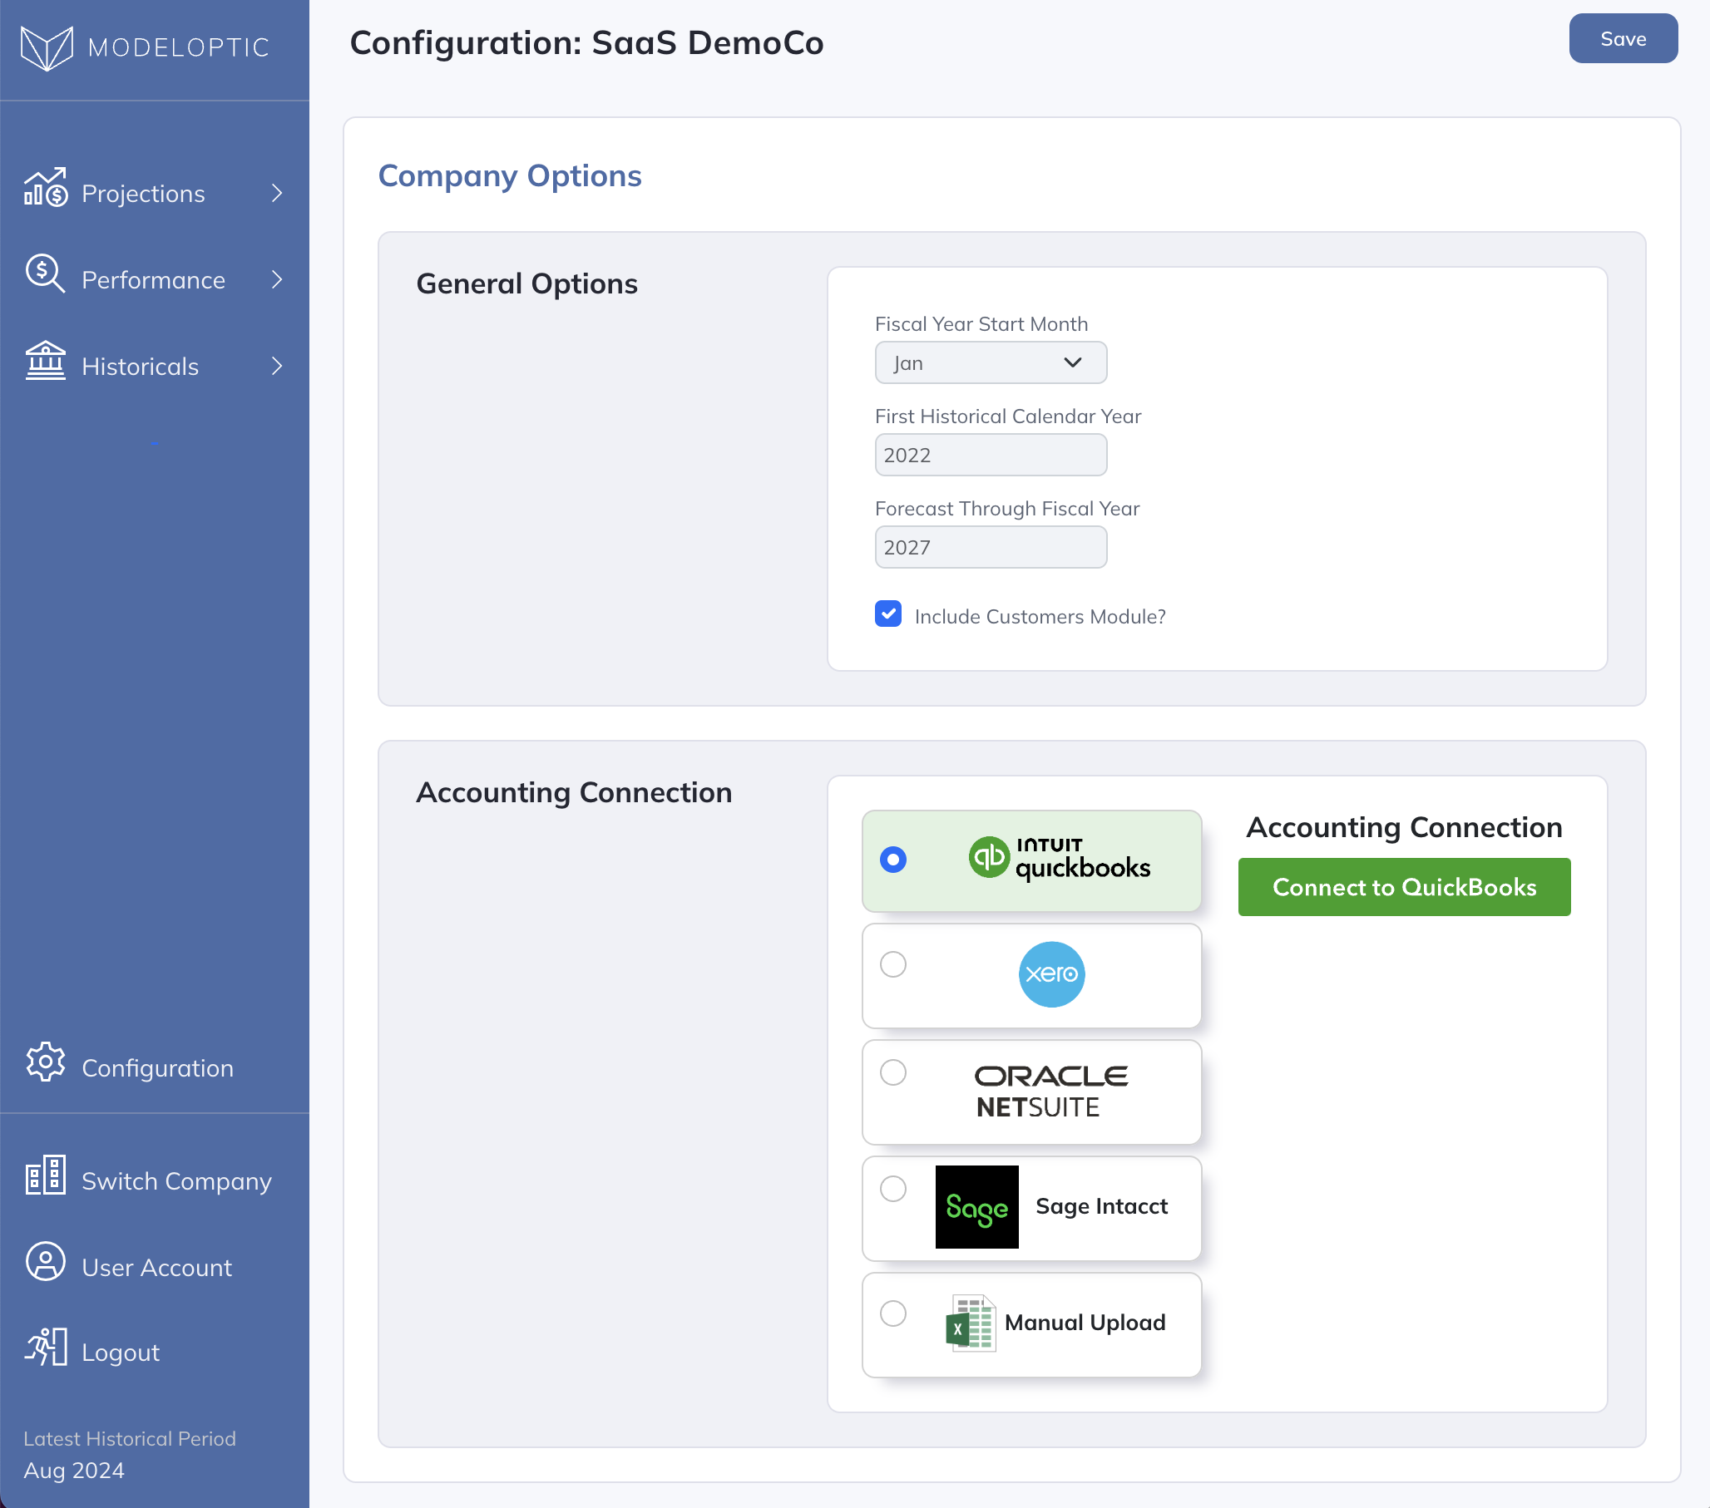Click the Projections chart icon
Image resolution: width=1710 pixels, height=1508 pixels.
tap(45, 186)
